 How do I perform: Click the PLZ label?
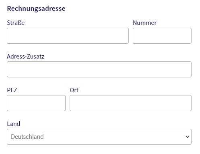pos(12,90)
